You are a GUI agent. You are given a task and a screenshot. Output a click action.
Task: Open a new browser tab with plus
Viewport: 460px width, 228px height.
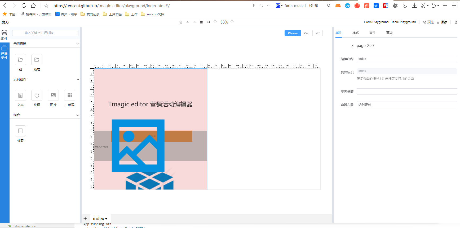click(x=445, y=6)
